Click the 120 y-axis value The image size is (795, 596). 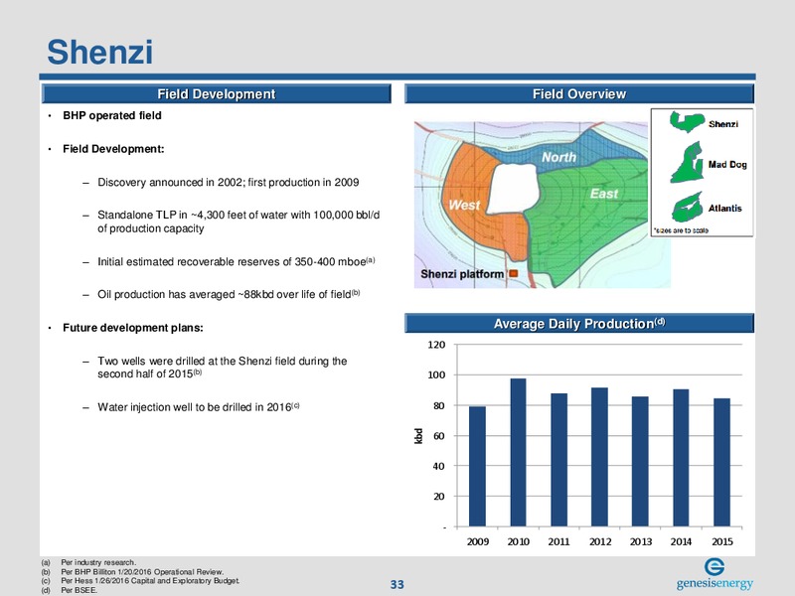click(436, 345)
